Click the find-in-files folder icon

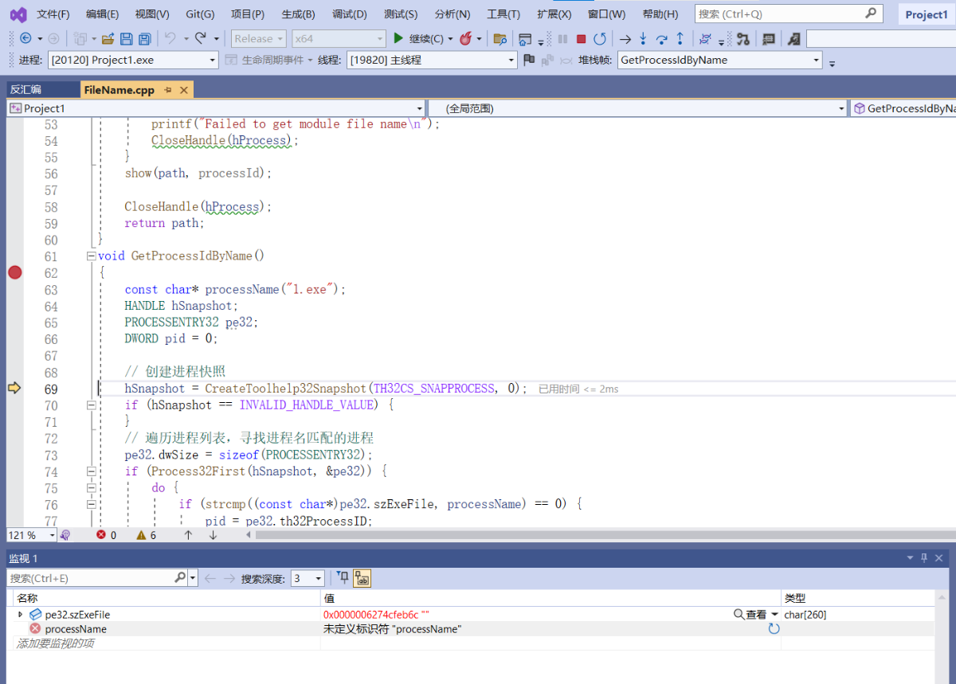pyautogui.click(x=500, y=38)
